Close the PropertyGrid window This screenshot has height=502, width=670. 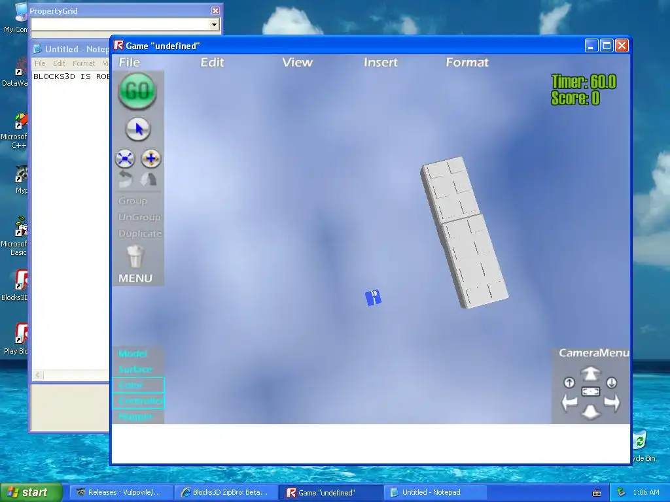215,10
